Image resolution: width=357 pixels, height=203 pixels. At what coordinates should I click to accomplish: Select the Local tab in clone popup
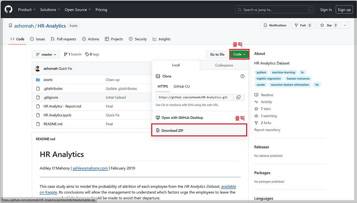coord(176,65)
